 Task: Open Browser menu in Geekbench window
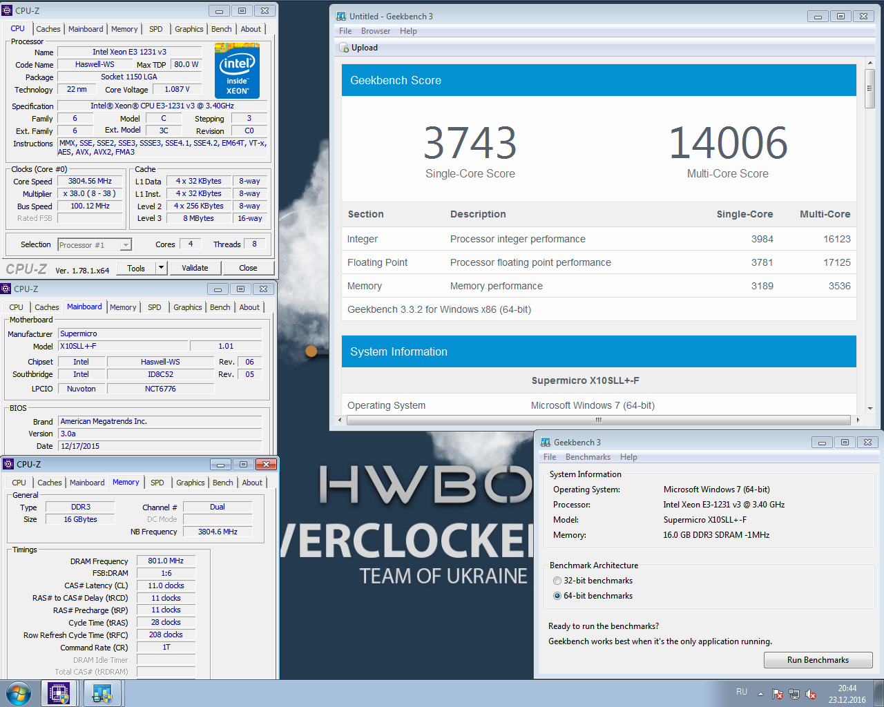pyautogui.click(x=376, y=31)
